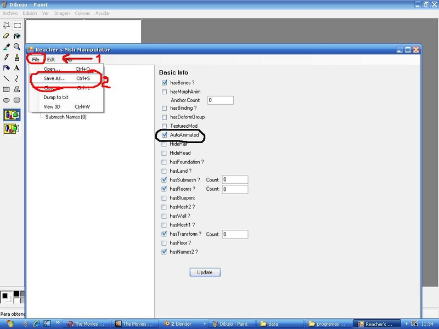Expand hidden system tray icons arrow
Image resolution: width=439 pixels, height=329 pixels.
click(x=406, y=324)
